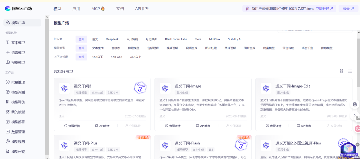This screenshot has width=360, height=159.
Task: Click the 阿里云百炼 logo
Action: coord(19,9)
